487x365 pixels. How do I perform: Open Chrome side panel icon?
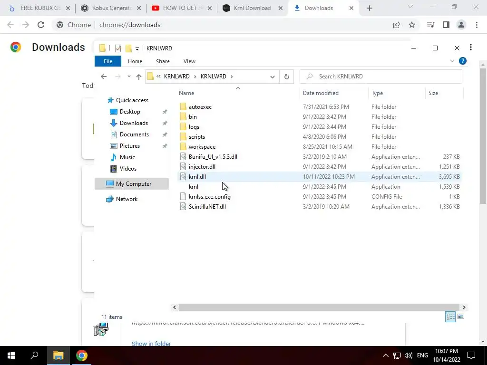pos(446,25)
